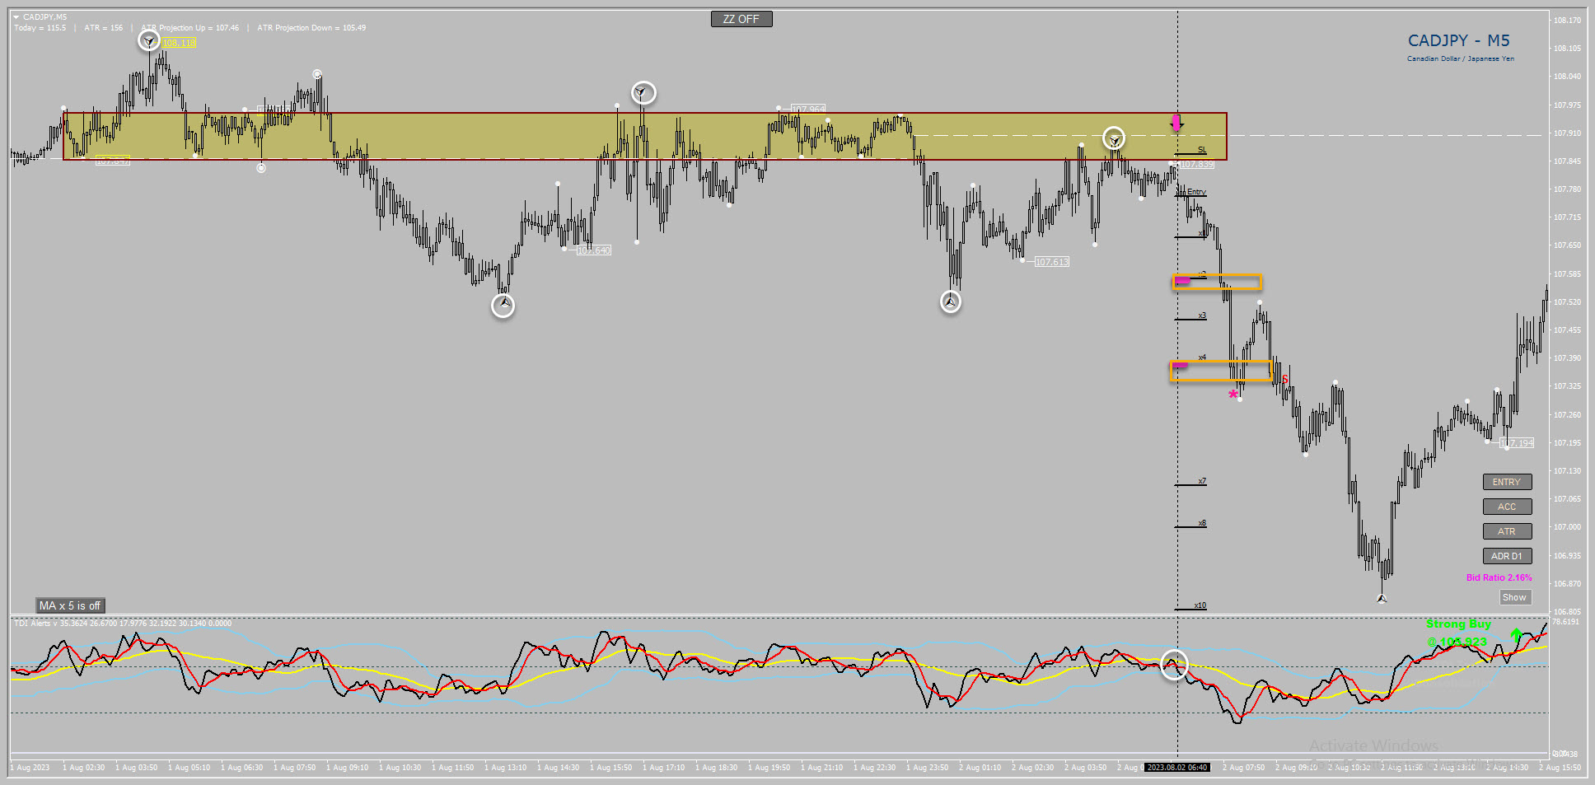The height and width of the screenshot is (785, 1595).
Task: Click the Entry level line label
Action: [x=1196, y=192]
